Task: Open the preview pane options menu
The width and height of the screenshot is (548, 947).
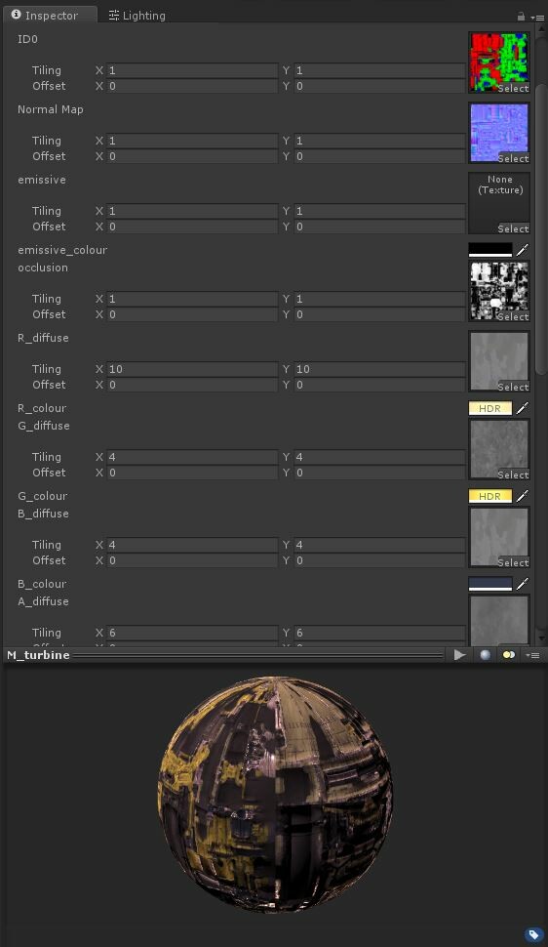Action: pyautogui.click(x=533, y=655)
